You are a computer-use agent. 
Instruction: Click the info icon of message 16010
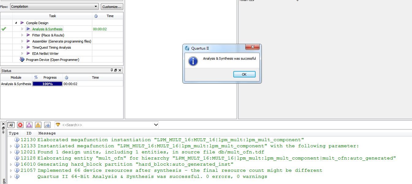pos(17,164)
